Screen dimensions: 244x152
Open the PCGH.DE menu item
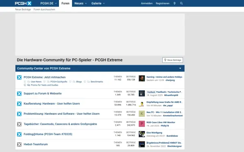(x=47, y=3)
